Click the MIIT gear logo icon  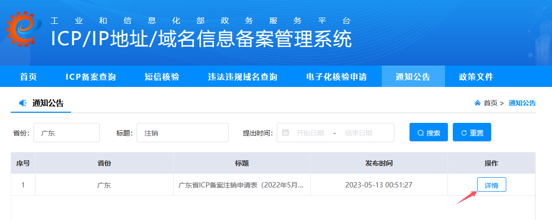pyautogui.click(x=23, y=29)
